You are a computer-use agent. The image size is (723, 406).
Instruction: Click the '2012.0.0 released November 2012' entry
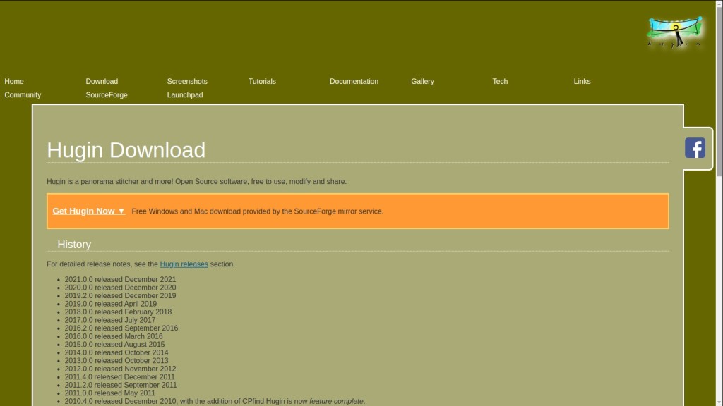point(120,369)
